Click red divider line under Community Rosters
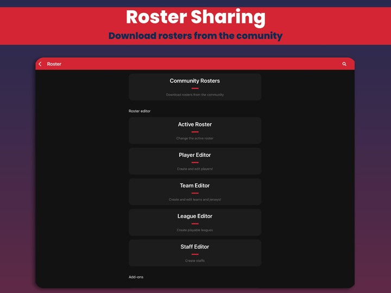 click(x=195, y=88)
